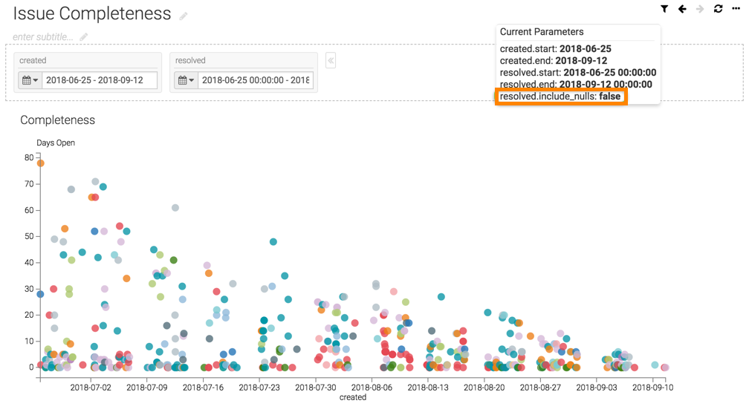
Task: Open the more options ellipsis menu
Action: [x=736, y=9]
